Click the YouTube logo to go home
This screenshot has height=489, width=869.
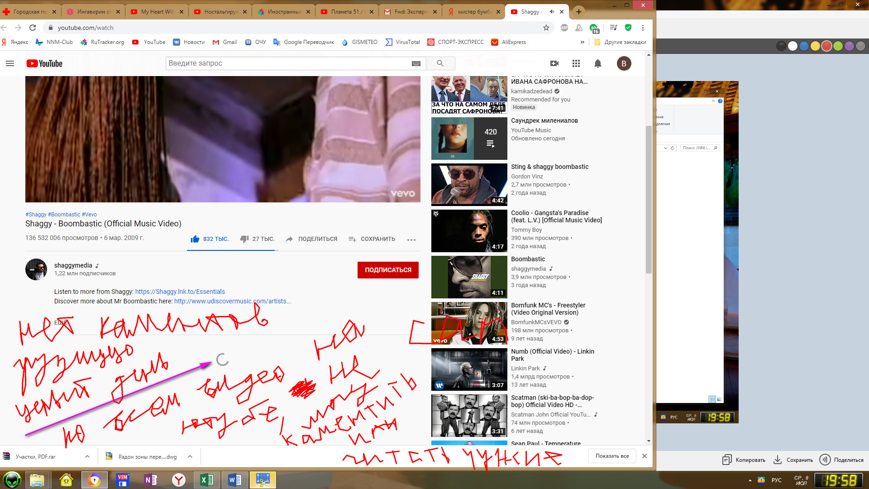(x=44, y=63)
